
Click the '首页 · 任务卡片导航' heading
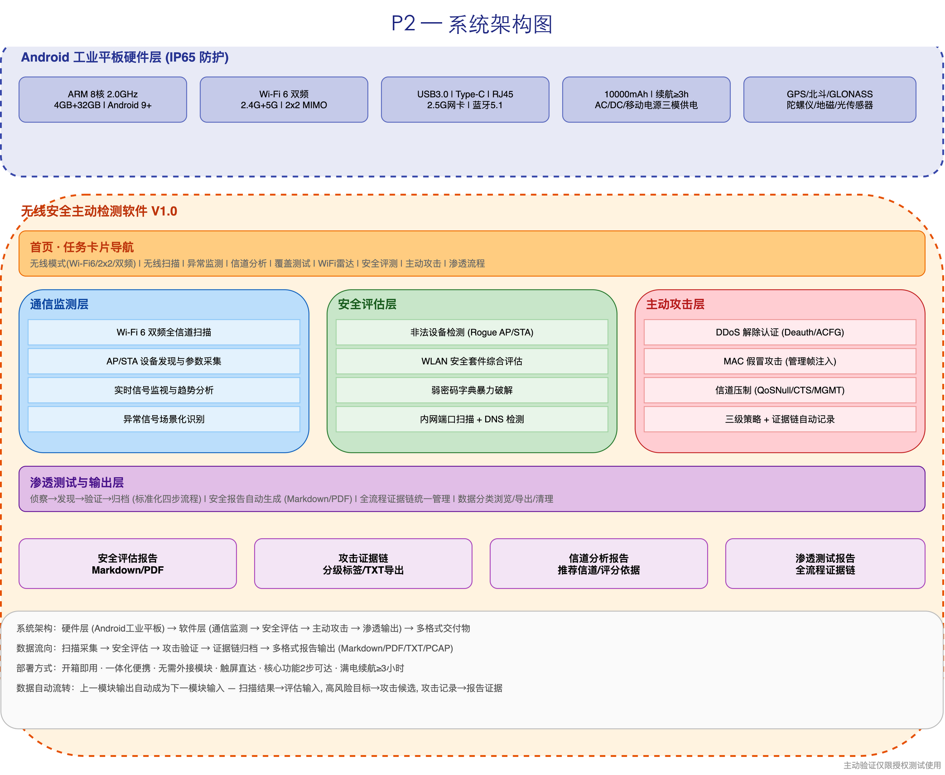[82, 247]
